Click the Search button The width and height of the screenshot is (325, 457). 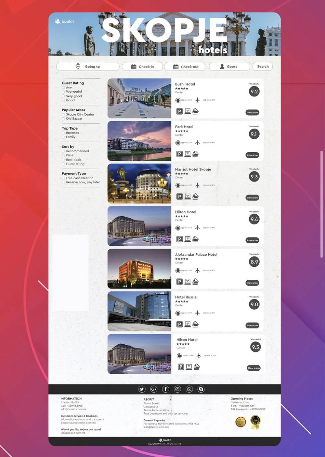(263, 67)
